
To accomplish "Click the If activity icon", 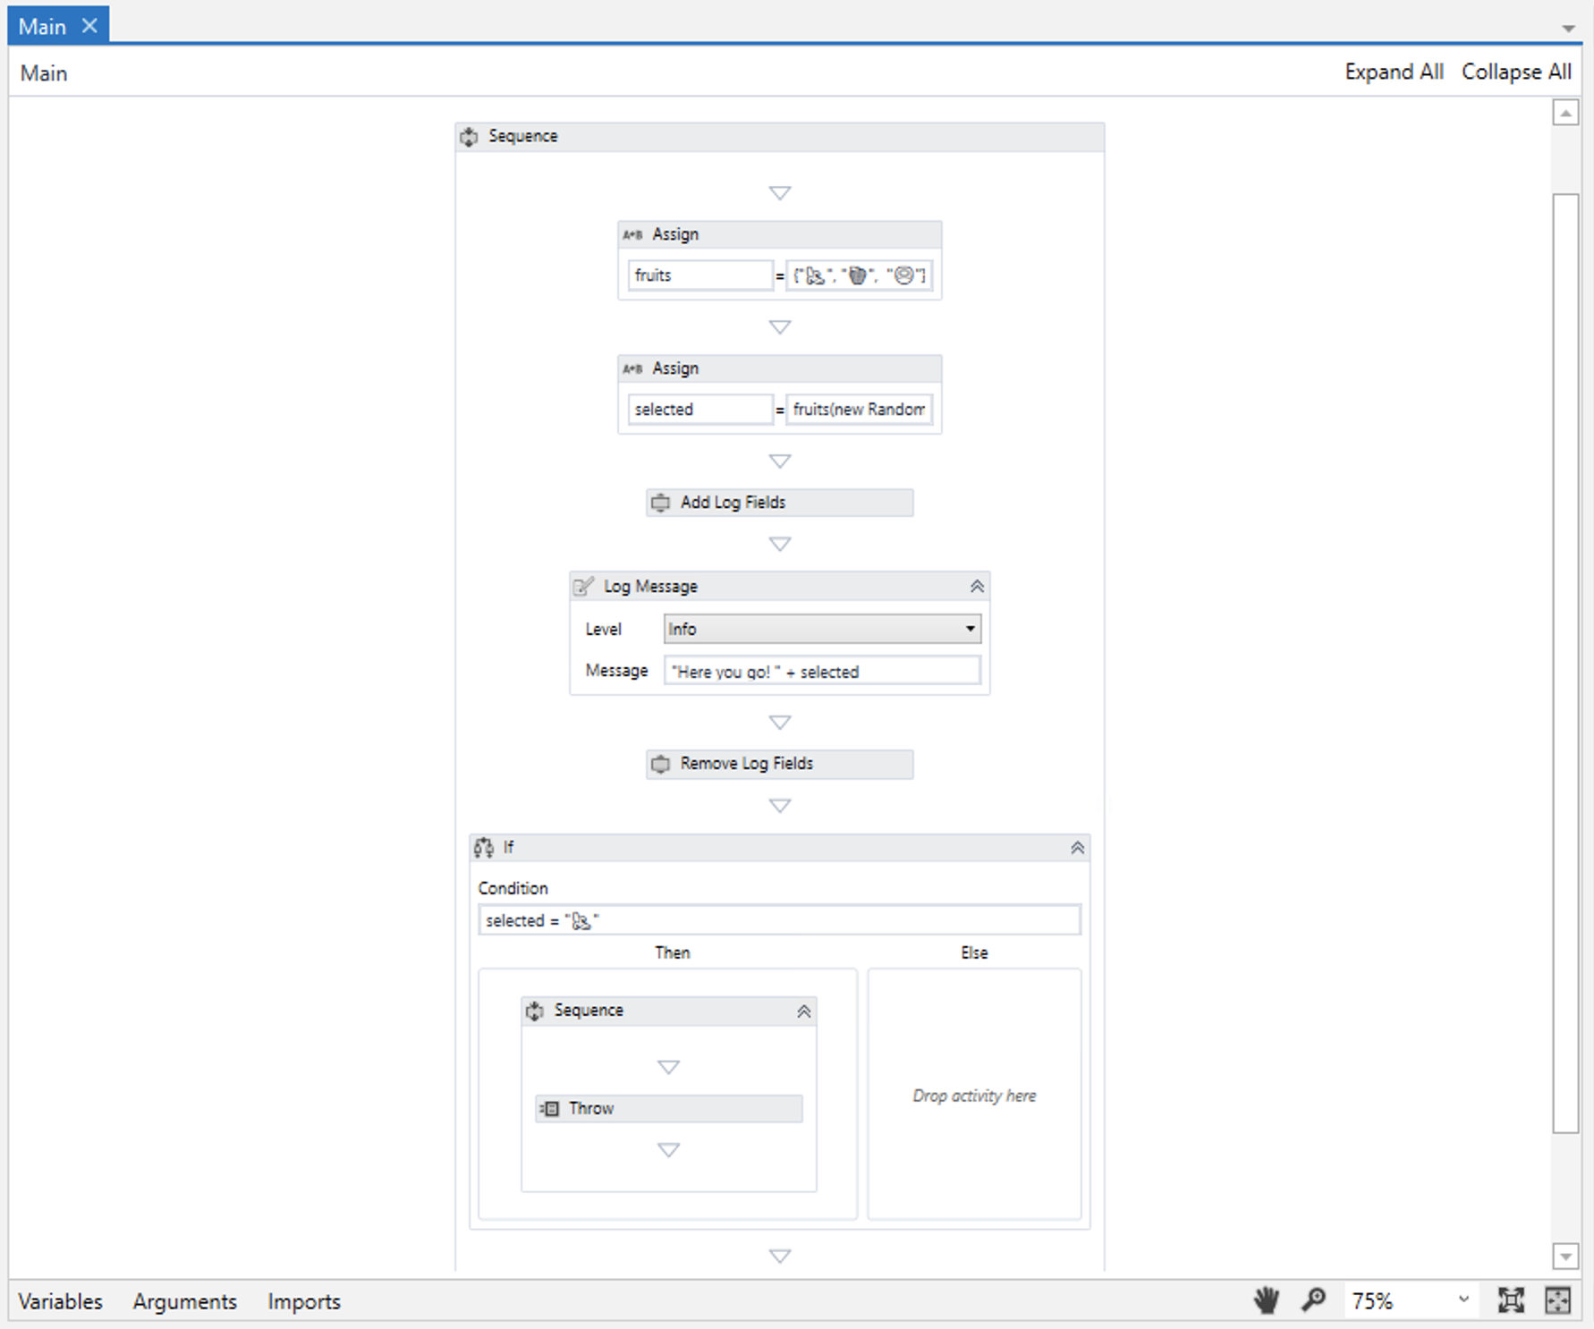I will coord(484,847).
